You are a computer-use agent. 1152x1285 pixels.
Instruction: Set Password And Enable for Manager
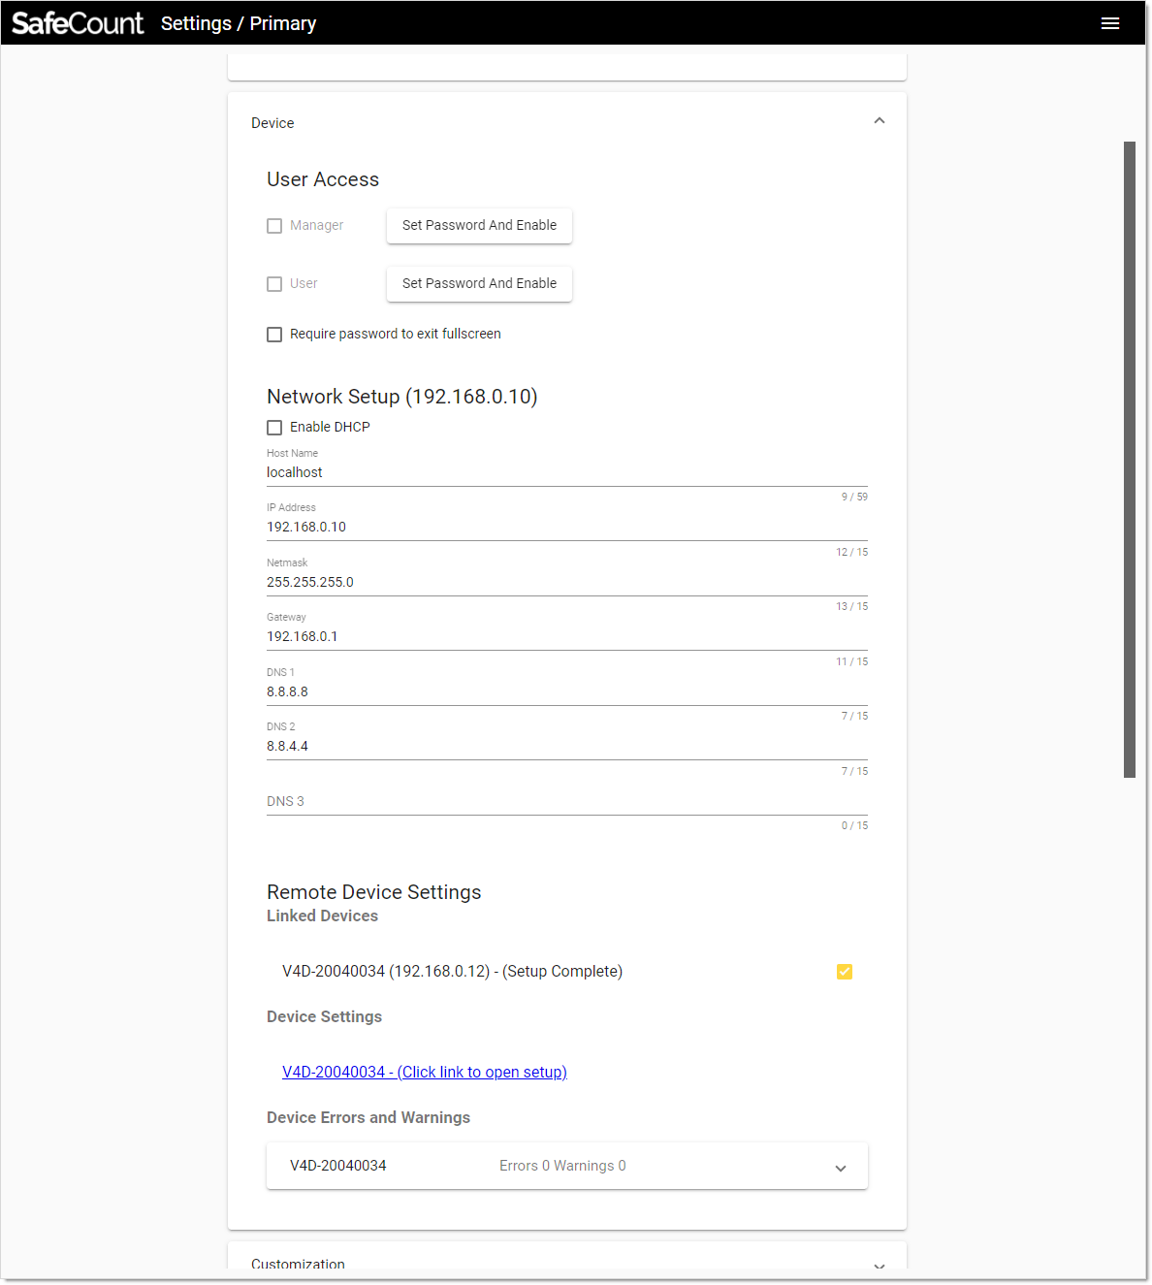[x=479, y=225]
